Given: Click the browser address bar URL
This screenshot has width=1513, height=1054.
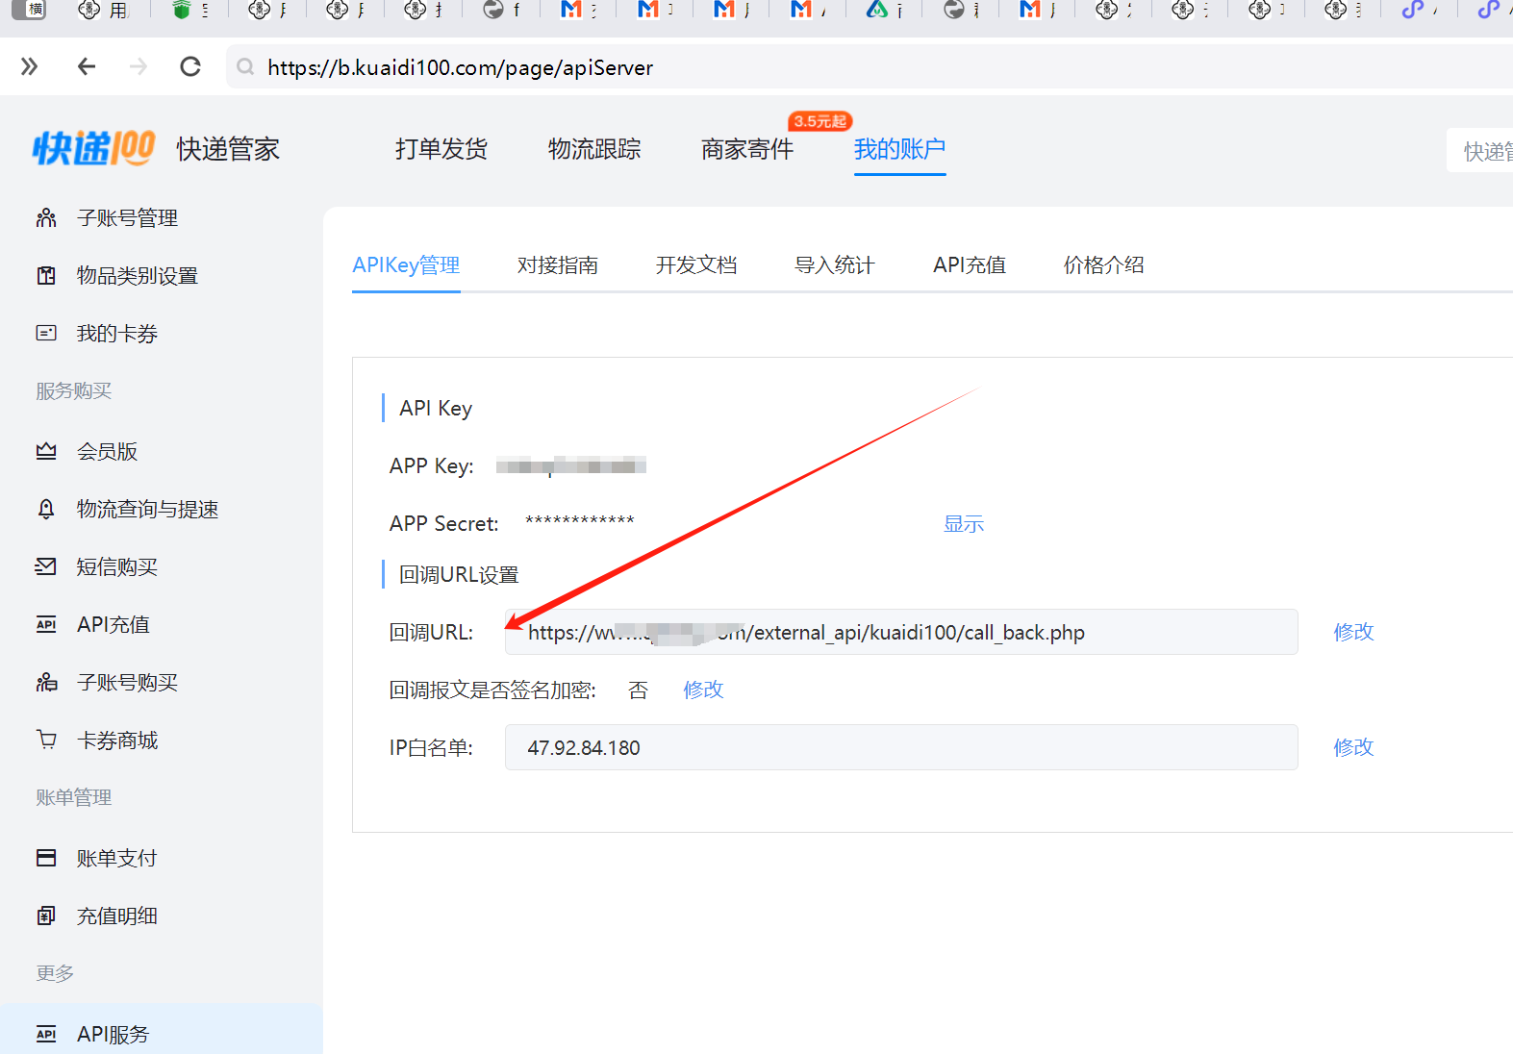Looking at the screenshot, I should point(460,67).
